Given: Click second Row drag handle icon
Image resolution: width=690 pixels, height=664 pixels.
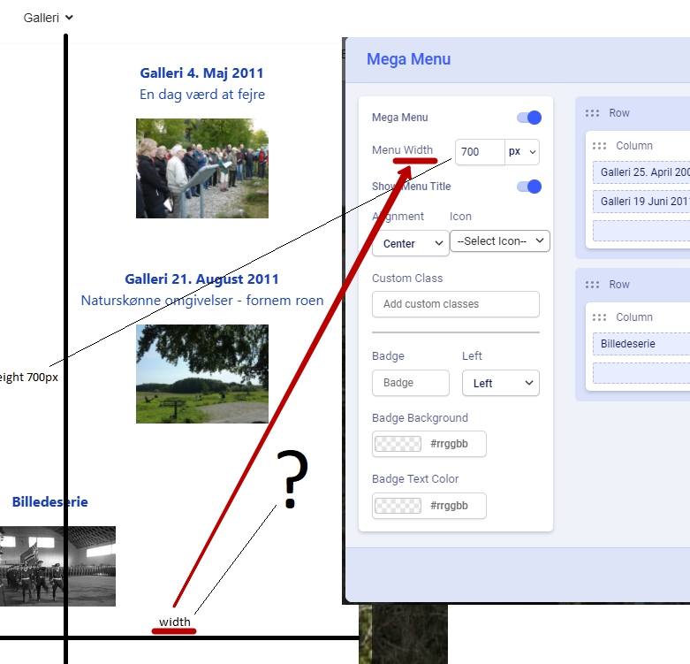Looking at the screenshot, I should tap(593, 285).
